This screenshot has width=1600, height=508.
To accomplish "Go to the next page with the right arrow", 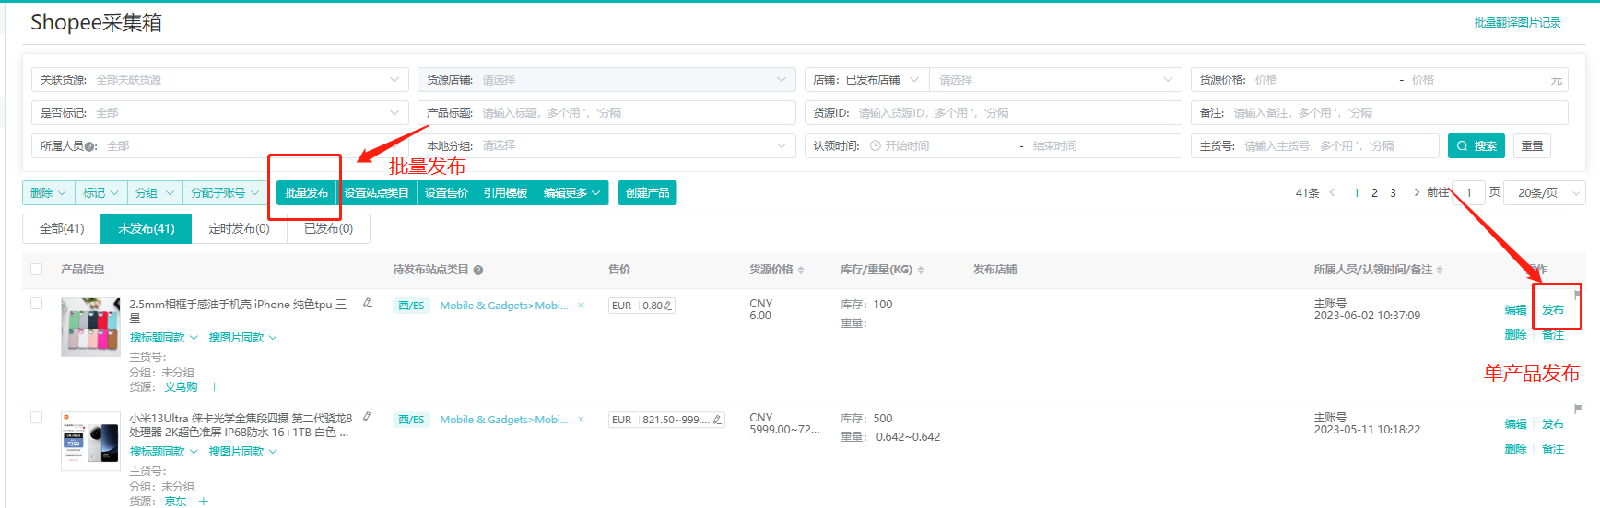I will tap(1416, 192).
